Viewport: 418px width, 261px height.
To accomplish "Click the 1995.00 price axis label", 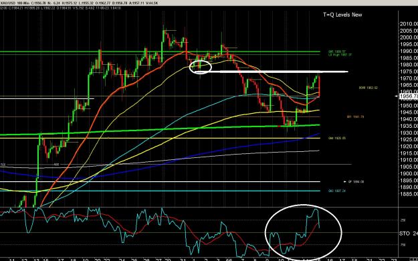I will (x=409, y=44).
